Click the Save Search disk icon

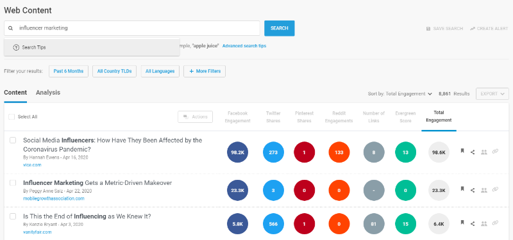(x=428, y=29)
